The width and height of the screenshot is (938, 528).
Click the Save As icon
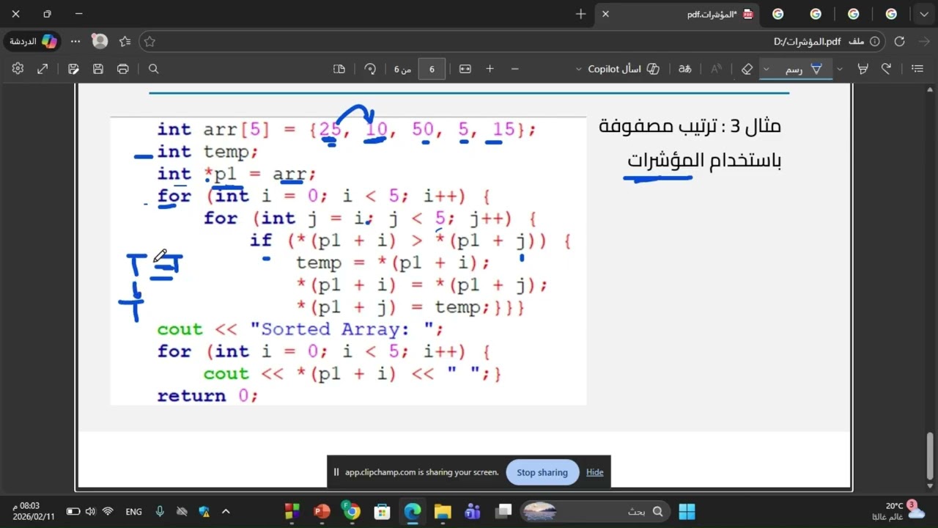tap(73, 69)
